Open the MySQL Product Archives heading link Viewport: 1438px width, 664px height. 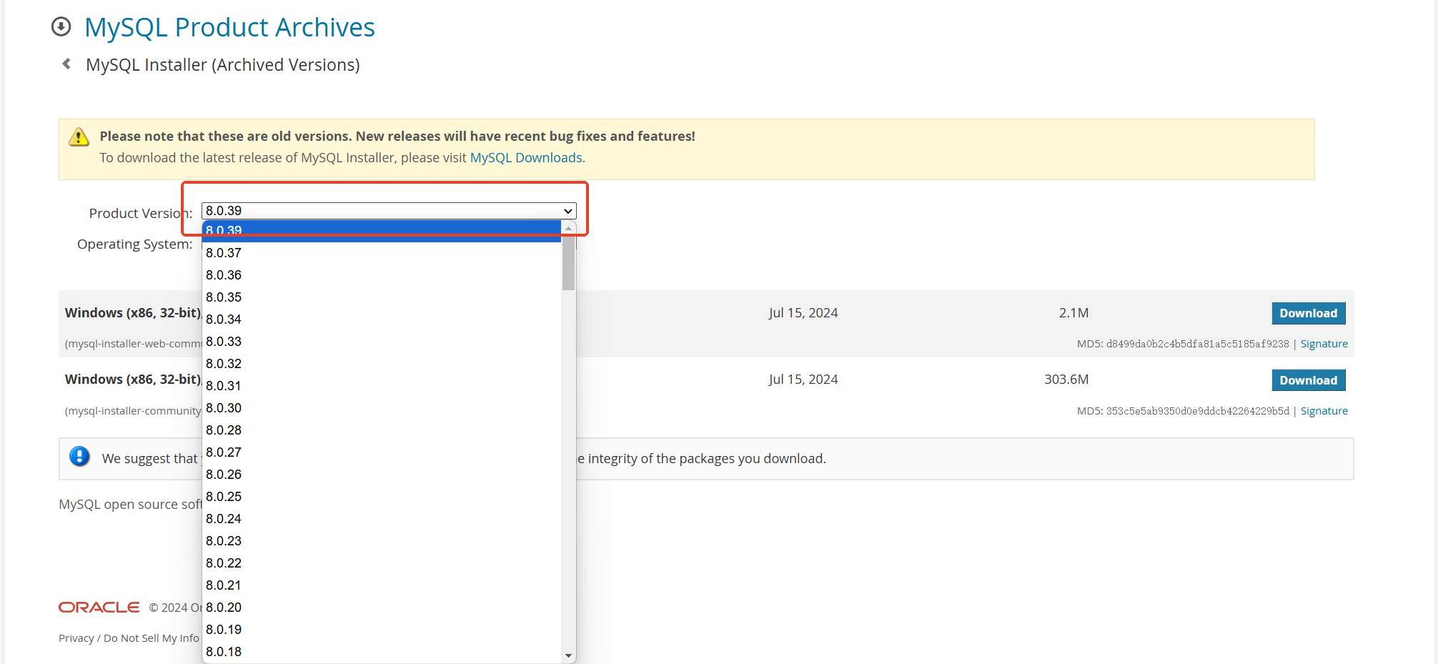point(229,27)
